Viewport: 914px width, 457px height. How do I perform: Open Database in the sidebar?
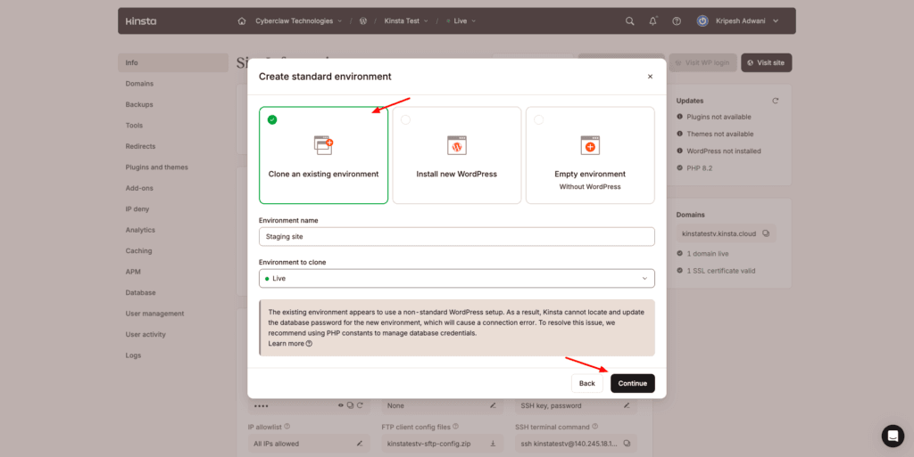pyautogui.click(x=140, y=293)
